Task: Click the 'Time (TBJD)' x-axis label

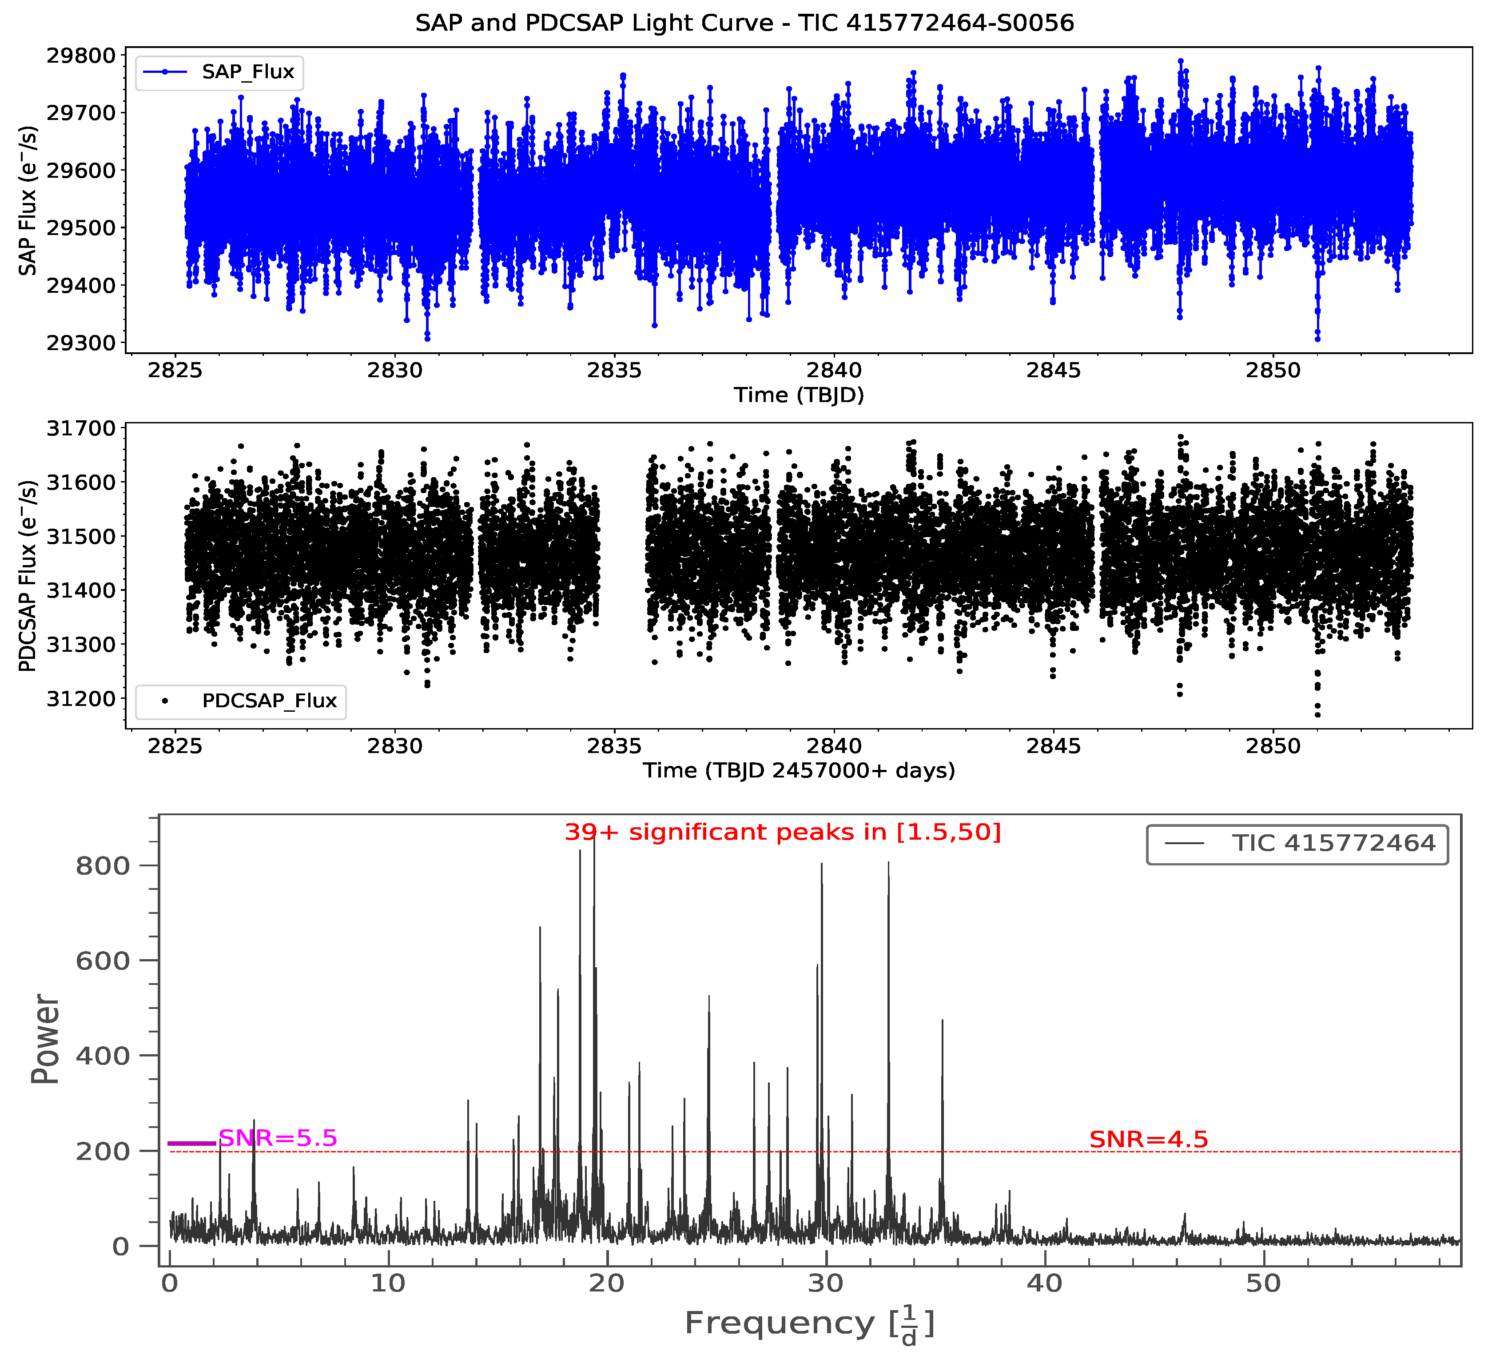Action: (x=799, y=395)
